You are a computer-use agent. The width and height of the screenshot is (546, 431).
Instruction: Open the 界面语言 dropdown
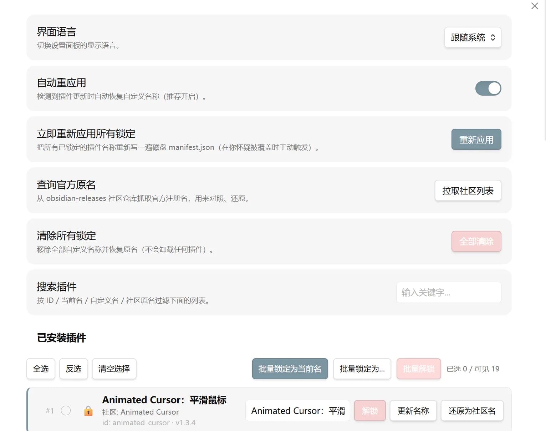point(473,37)
